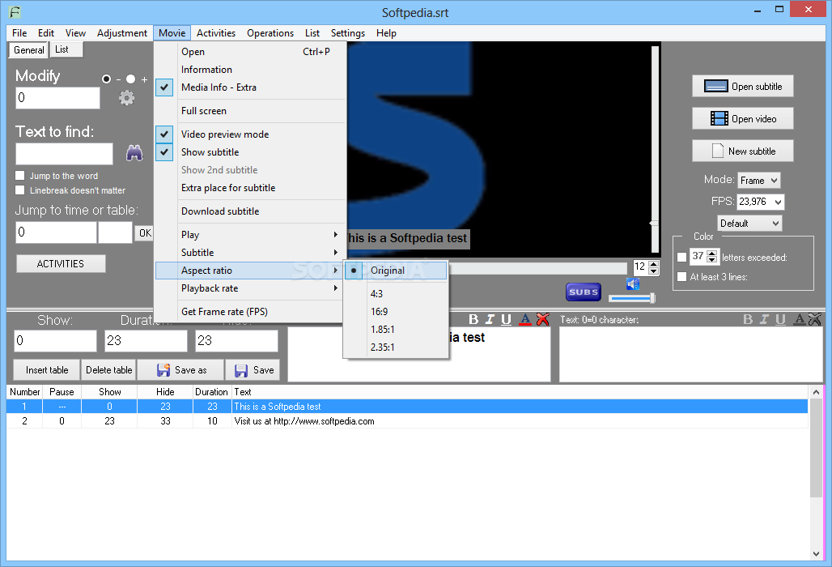832x567 pixels.
Task: Set text color in first subtitle editor
Action: pos(524,319)
